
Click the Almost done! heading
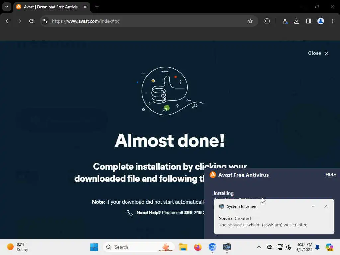[170, 141]
